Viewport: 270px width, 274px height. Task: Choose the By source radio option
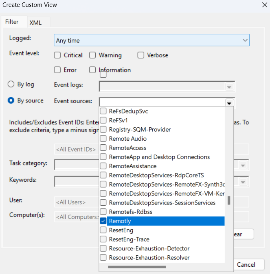point(11,100)
